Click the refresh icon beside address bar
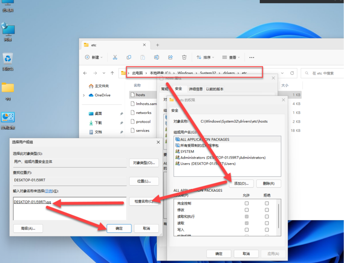This screenshot has height=263, width=344. pyautogui.click(x=292, y=73)
